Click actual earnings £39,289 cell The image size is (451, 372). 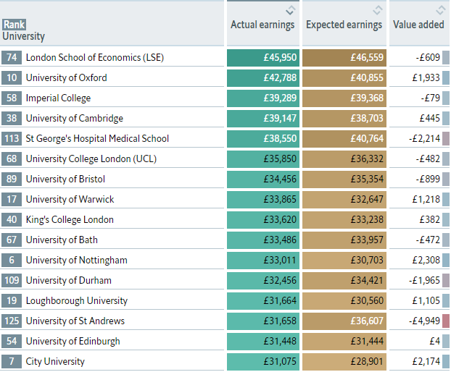pos(263,98)
